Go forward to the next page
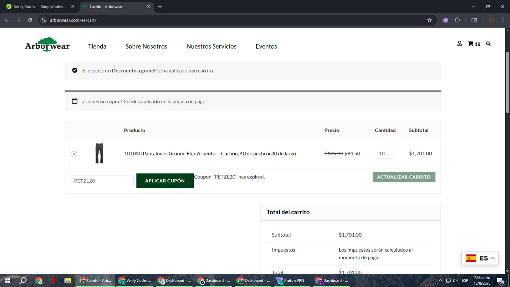Image resolution: width=510 pixels, height=287 pixels. point(18,20)
